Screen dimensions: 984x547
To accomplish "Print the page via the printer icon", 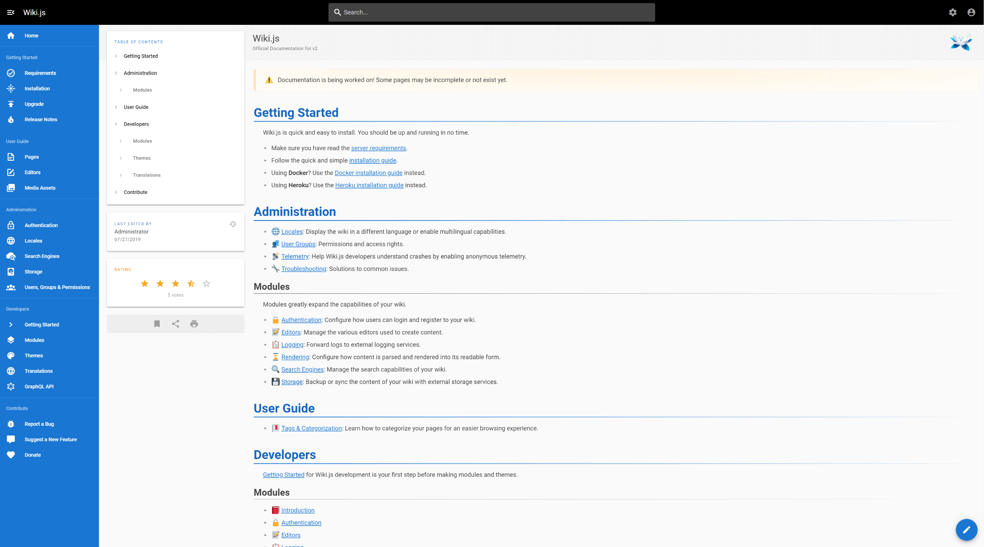I will click(x=194, y=324).
